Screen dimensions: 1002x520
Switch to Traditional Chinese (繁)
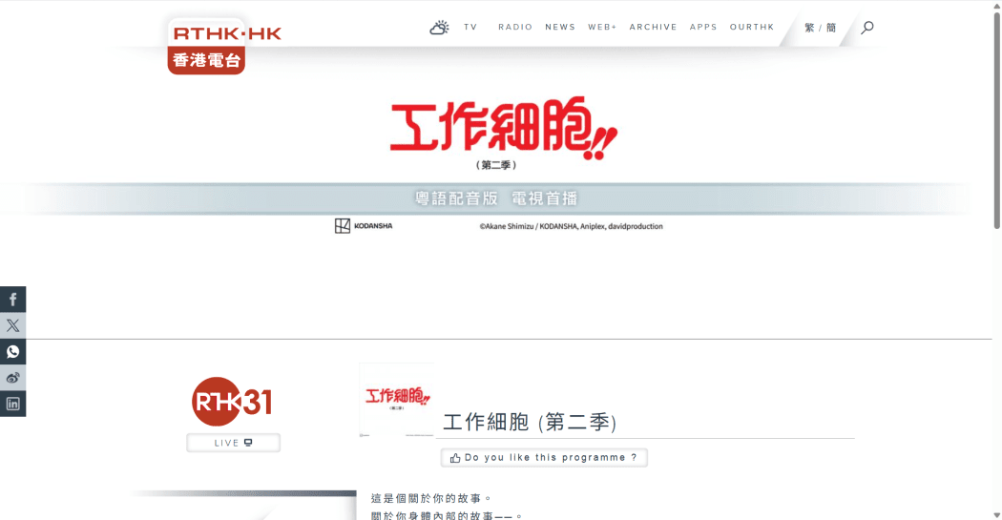[809, 28]
